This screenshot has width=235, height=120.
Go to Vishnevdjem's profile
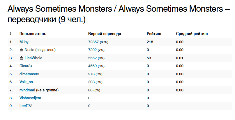coord(30,98)
